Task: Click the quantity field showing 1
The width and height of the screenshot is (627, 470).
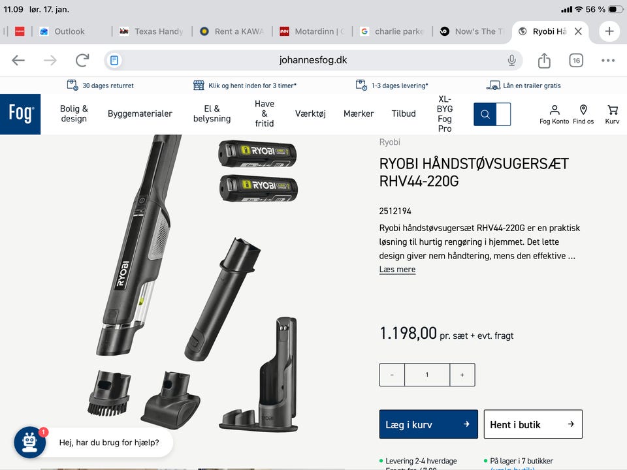Action: [427, 375]
